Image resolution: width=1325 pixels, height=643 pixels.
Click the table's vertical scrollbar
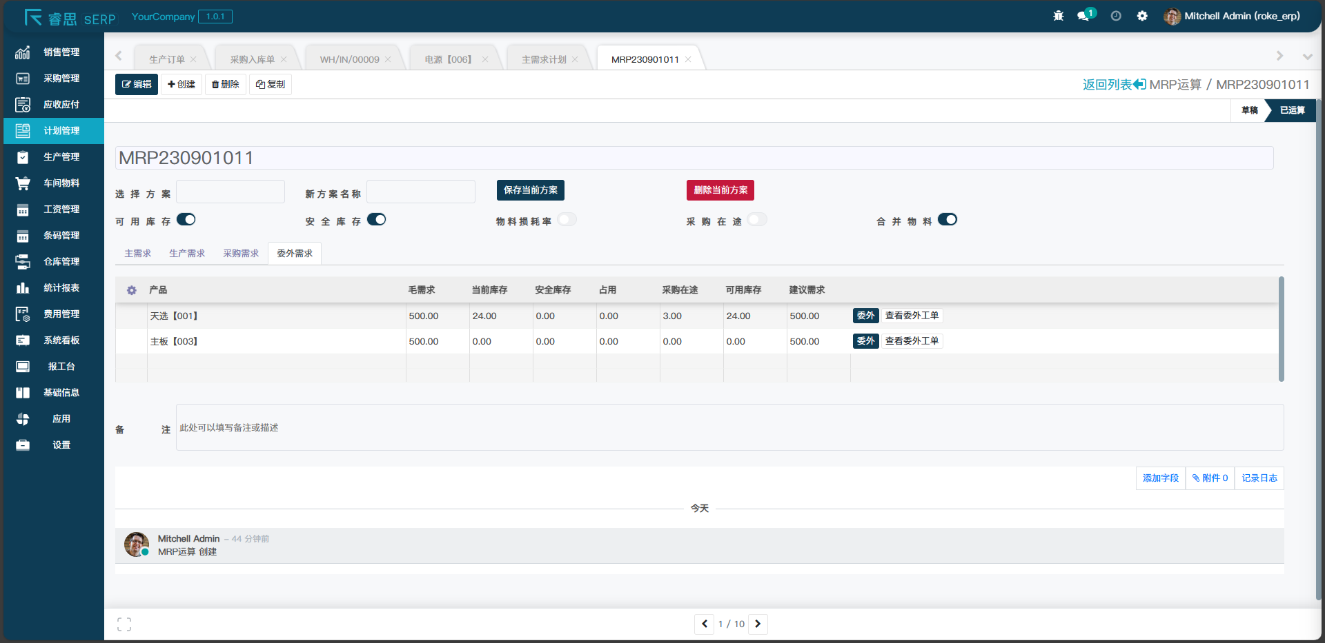coord(1281,329)
